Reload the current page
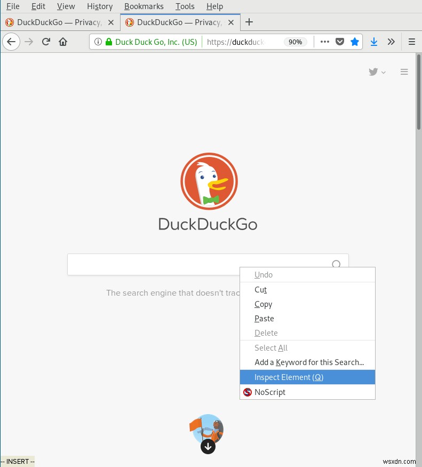The height and width of the screenshot is (467, 422). point(46,42)
